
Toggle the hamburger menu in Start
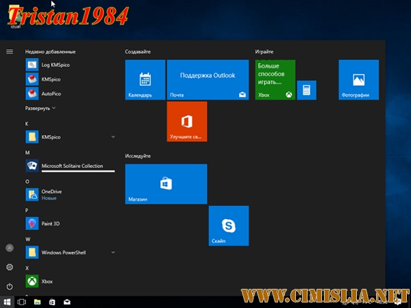(10, 51)
